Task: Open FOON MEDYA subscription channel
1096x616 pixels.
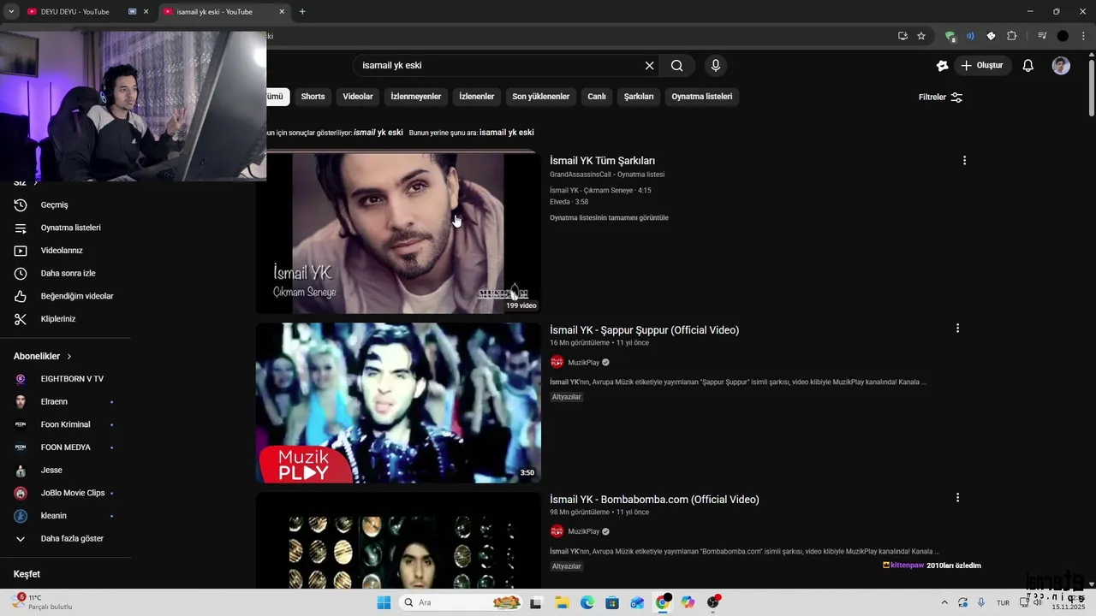Action: coord(65,447)
